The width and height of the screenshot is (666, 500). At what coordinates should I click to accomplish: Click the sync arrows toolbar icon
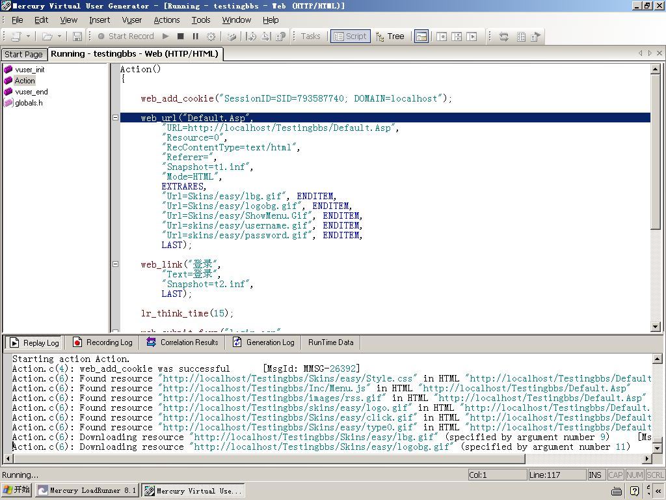pos(504,36)
